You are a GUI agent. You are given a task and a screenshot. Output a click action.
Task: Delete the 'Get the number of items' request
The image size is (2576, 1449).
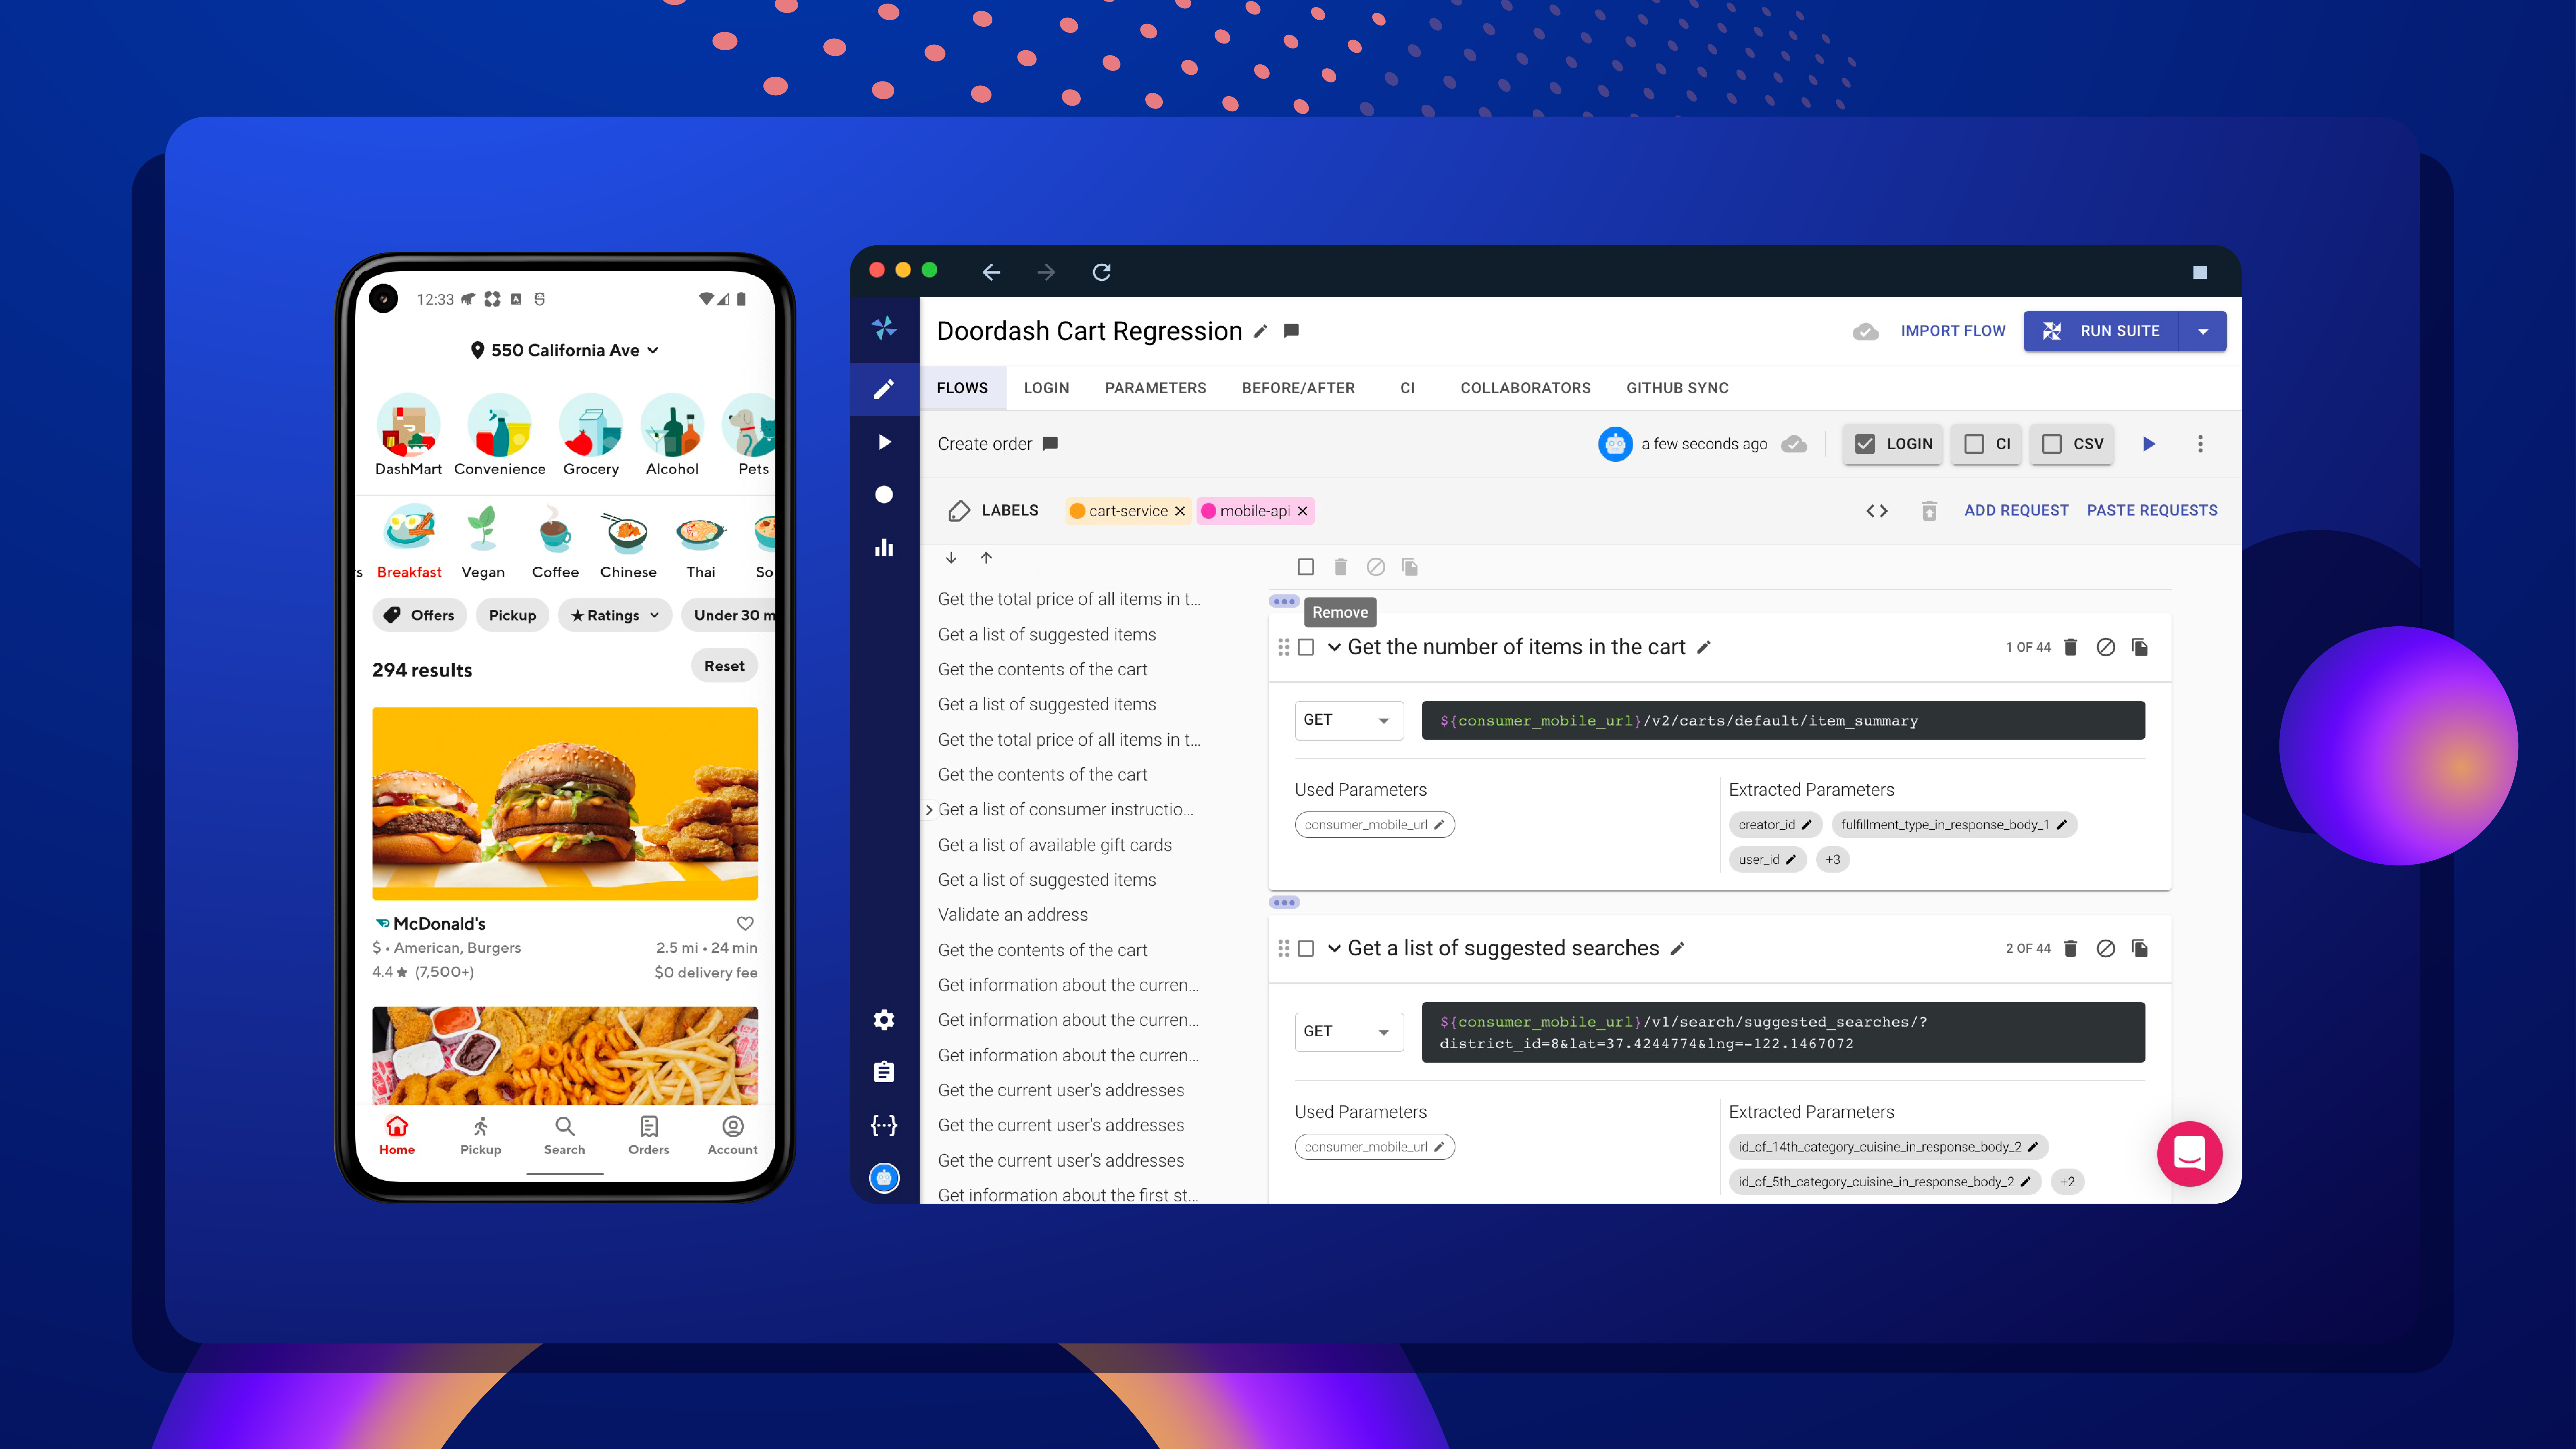click(x=2071, y=647)
